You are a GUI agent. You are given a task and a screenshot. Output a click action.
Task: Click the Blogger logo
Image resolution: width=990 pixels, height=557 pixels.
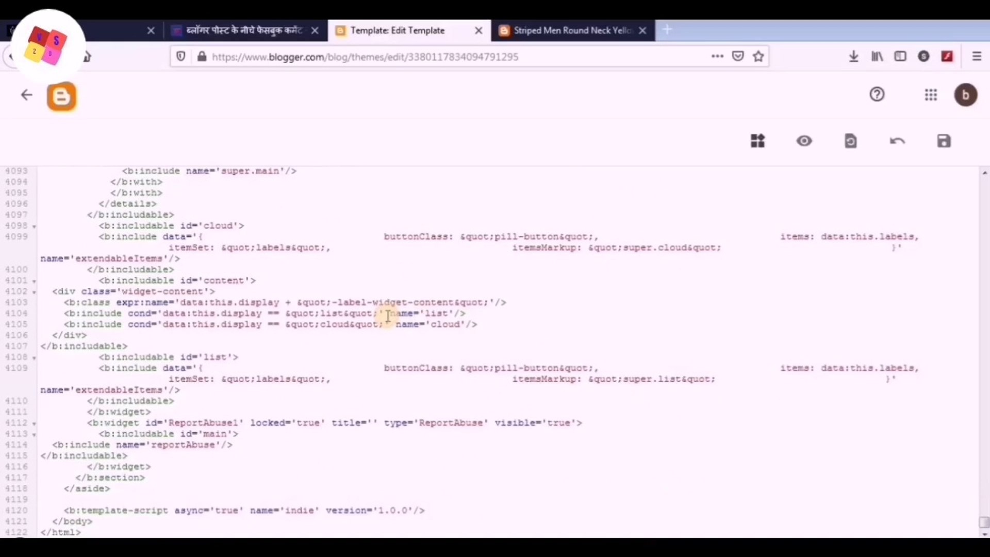tap(61, 96)
